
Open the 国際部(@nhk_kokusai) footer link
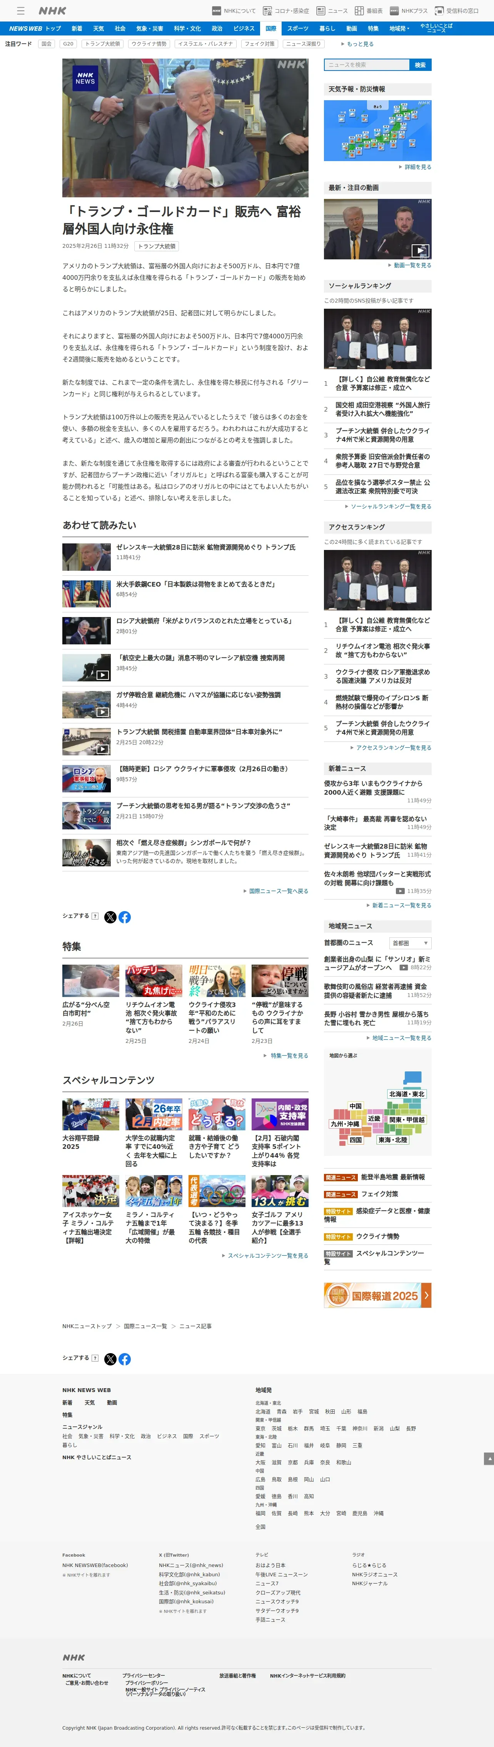coord(186,1602)
